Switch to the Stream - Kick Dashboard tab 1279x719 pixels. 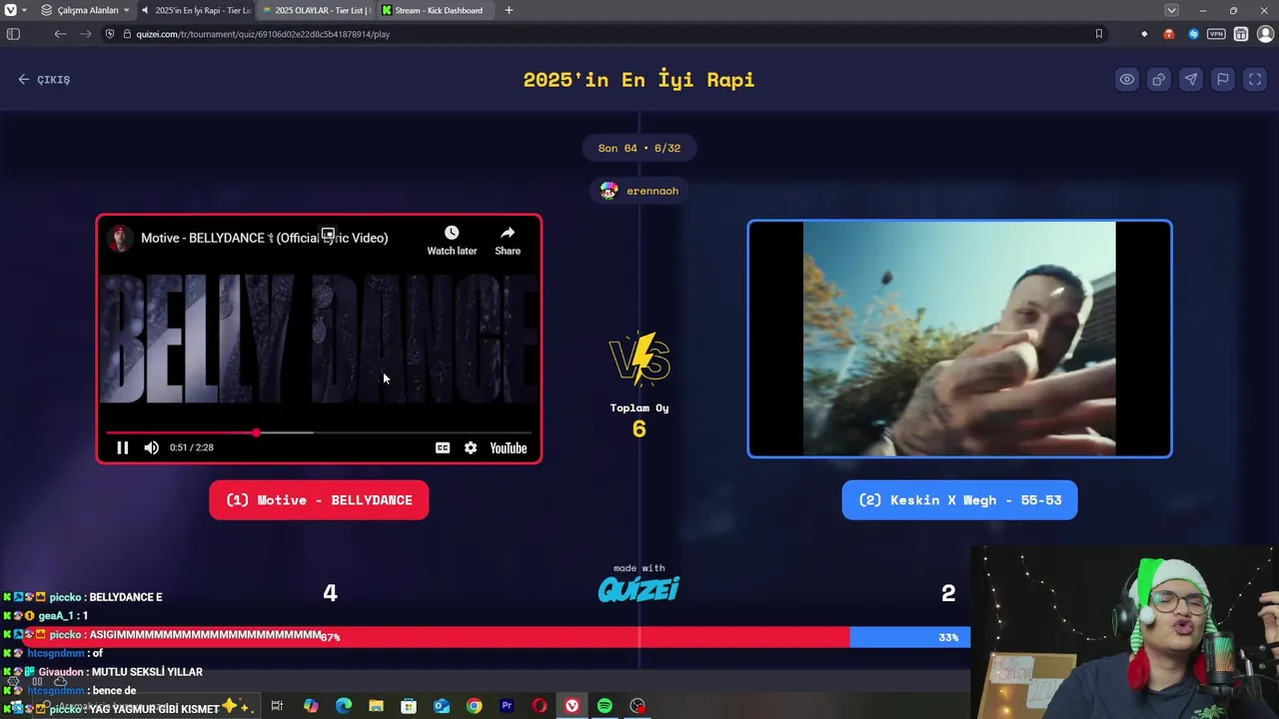(x=436, y=10)
